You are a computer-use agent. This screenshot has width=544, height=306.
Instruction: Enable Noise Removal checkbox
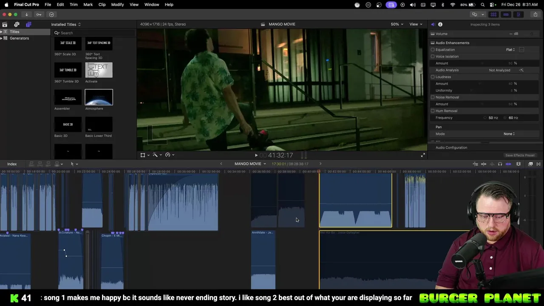(x=433, y=97)
